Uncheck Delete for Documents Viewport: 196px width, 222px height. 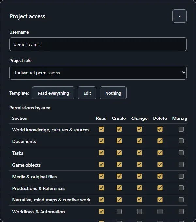coord(160,141)
